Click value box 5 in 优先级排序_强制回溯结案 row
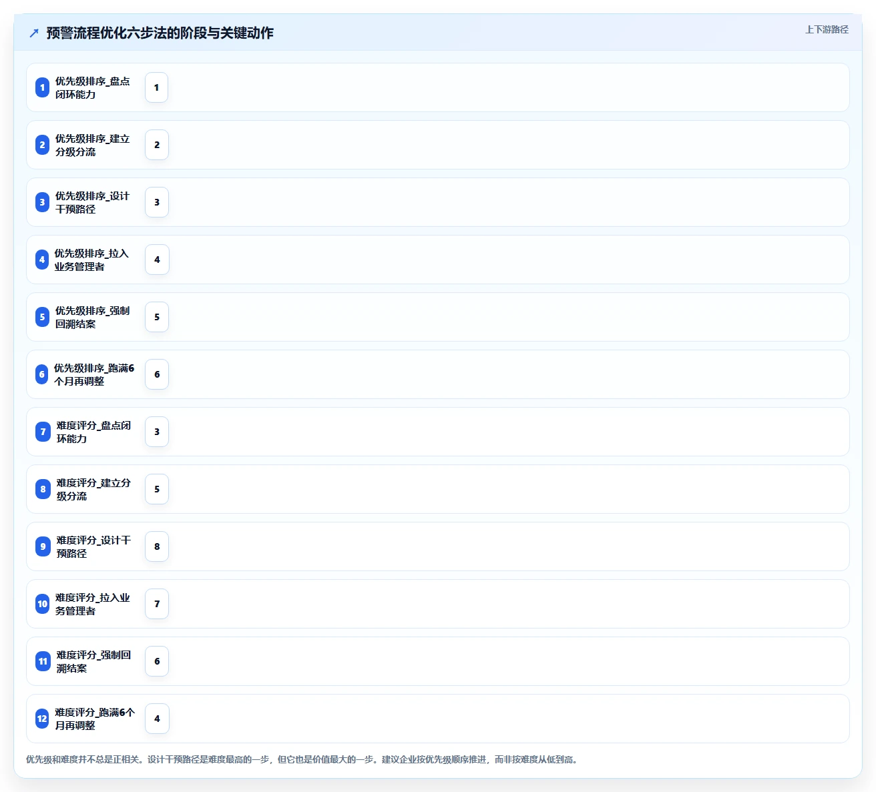The height and width of the screenshot is (792, 876). click(157, 317)
